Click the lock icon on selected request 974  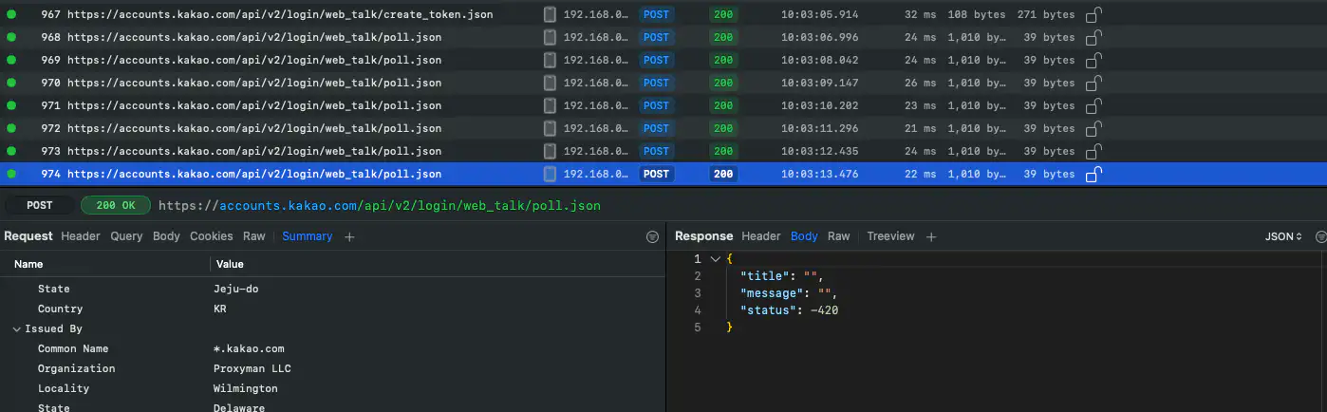1093,174
